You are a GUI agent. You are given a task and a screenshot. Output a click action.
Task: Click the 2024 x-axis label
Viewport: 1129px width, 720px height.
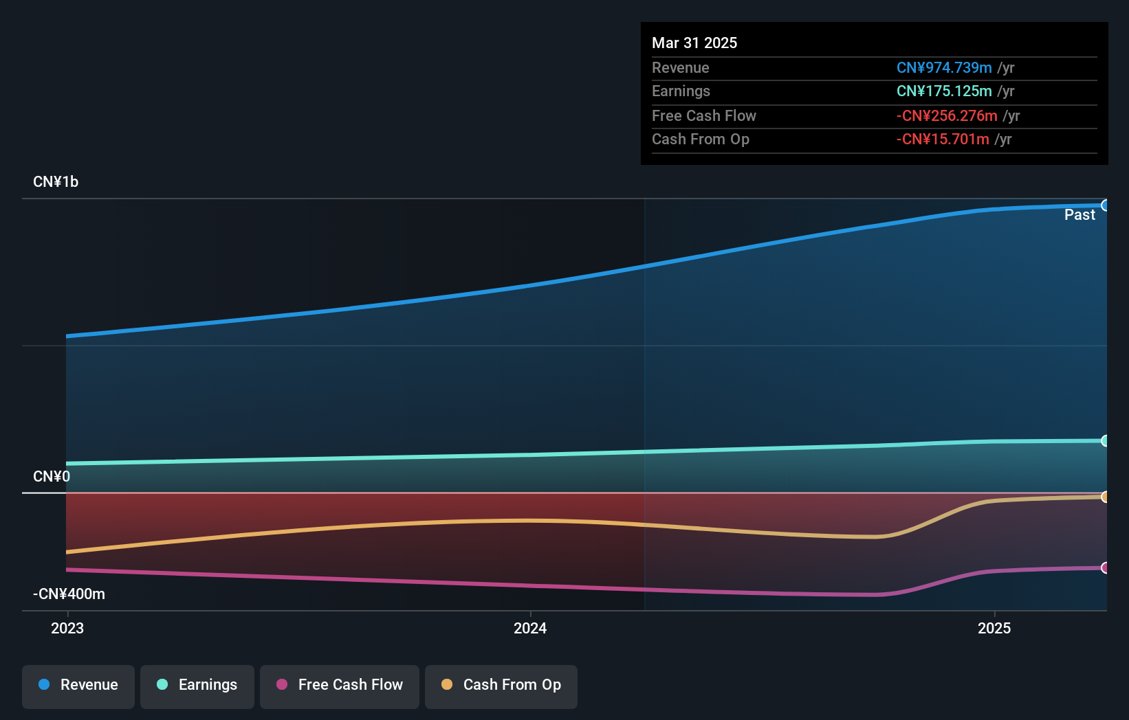tap(530, 628)
